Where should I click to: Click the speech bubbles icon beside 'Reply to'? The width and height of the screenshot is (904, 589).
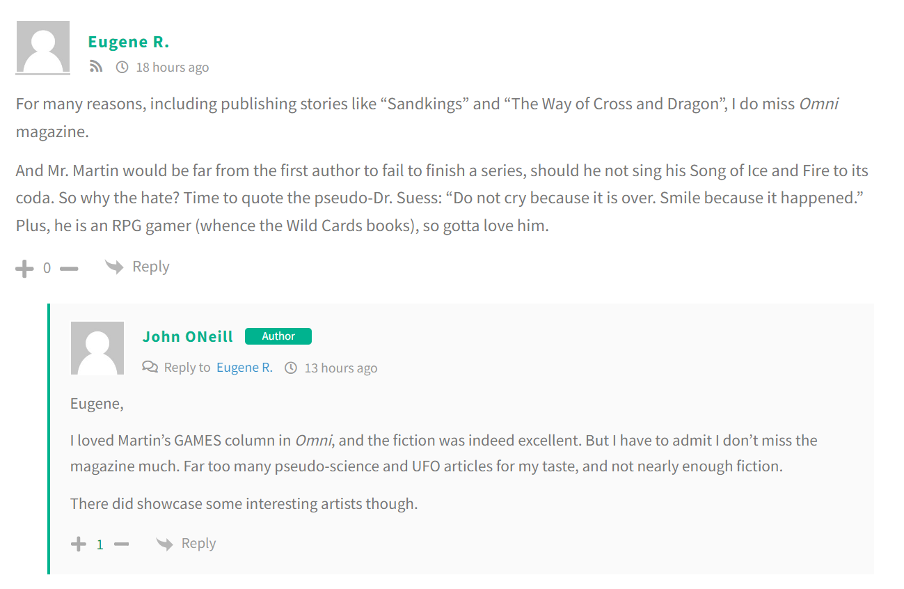[x=150, y=367]
